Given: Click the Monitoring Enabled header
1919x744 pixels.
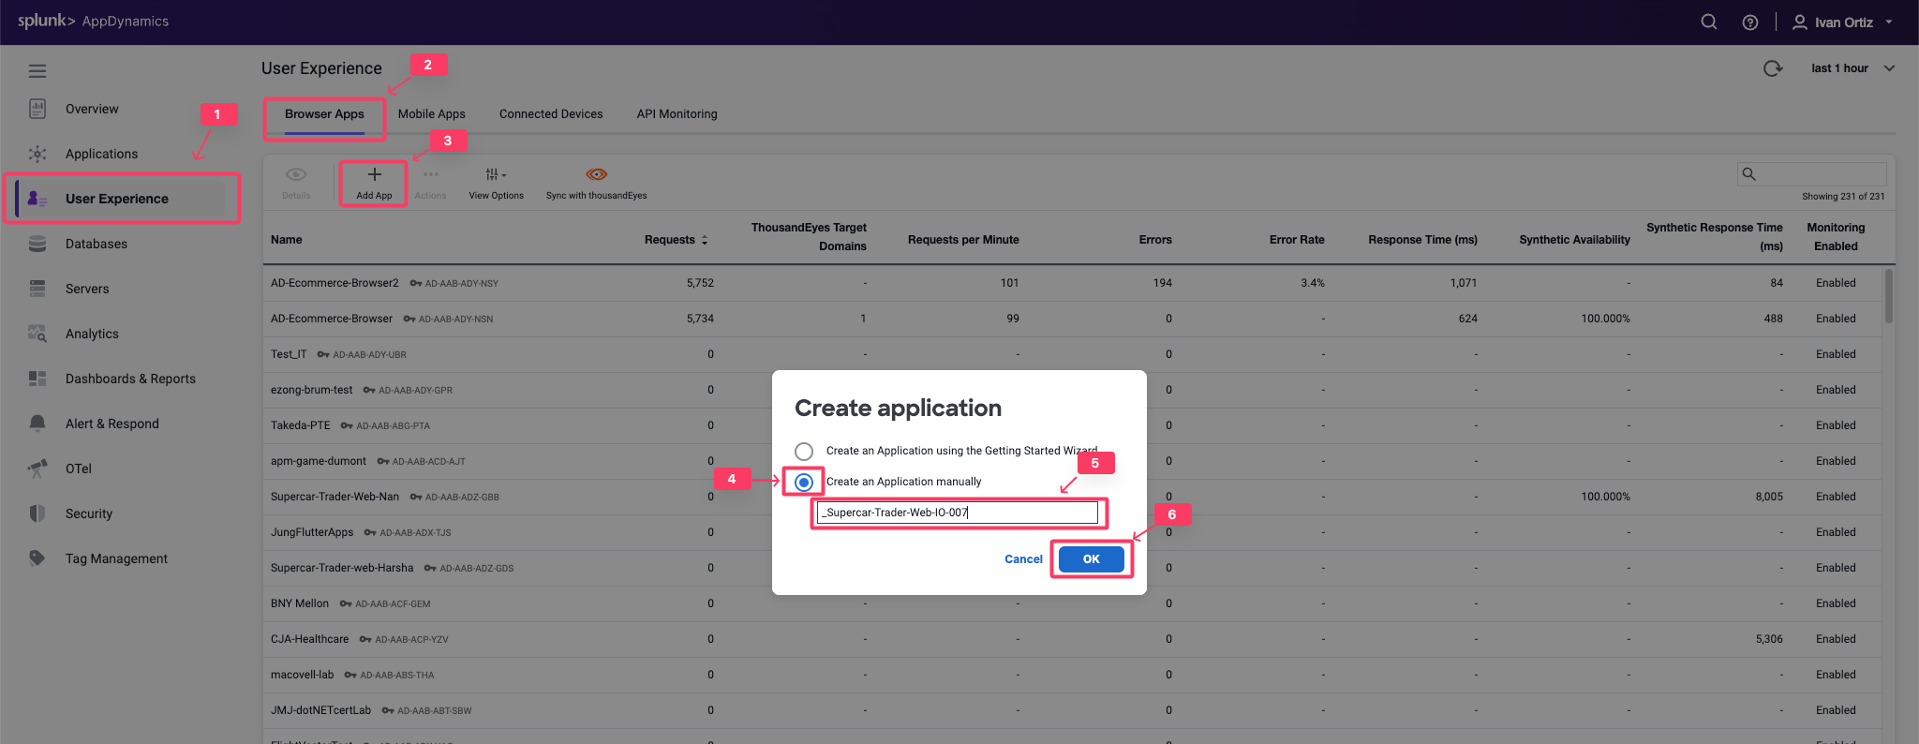Looking at the screenshot, I should 1836,237.
